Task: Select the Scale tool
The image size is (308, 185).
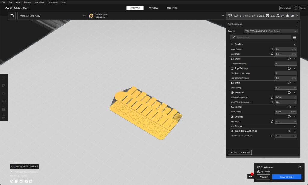Action: [x=4, y=85]
